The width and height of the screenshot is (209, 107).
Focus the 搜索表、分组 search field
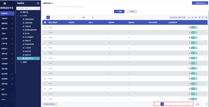[x=28, y=8]
